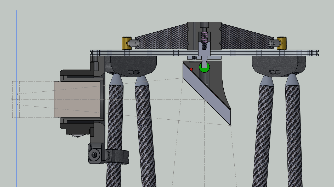Click the blue vertical line
The height and width of the screenshot is (187, 334).
pyautogui.click(x=17, y=99)
